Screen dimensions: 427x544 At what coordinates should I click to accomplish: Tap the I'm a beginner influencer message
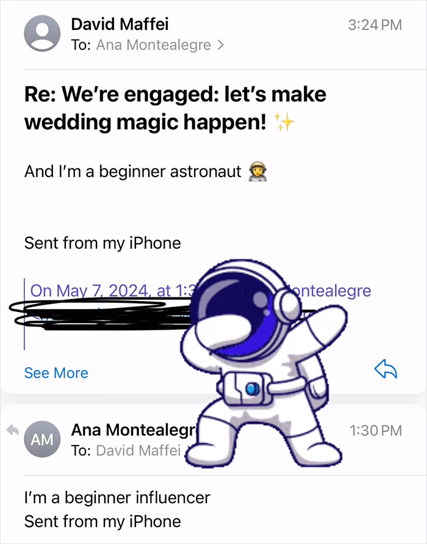coord(117,498)
